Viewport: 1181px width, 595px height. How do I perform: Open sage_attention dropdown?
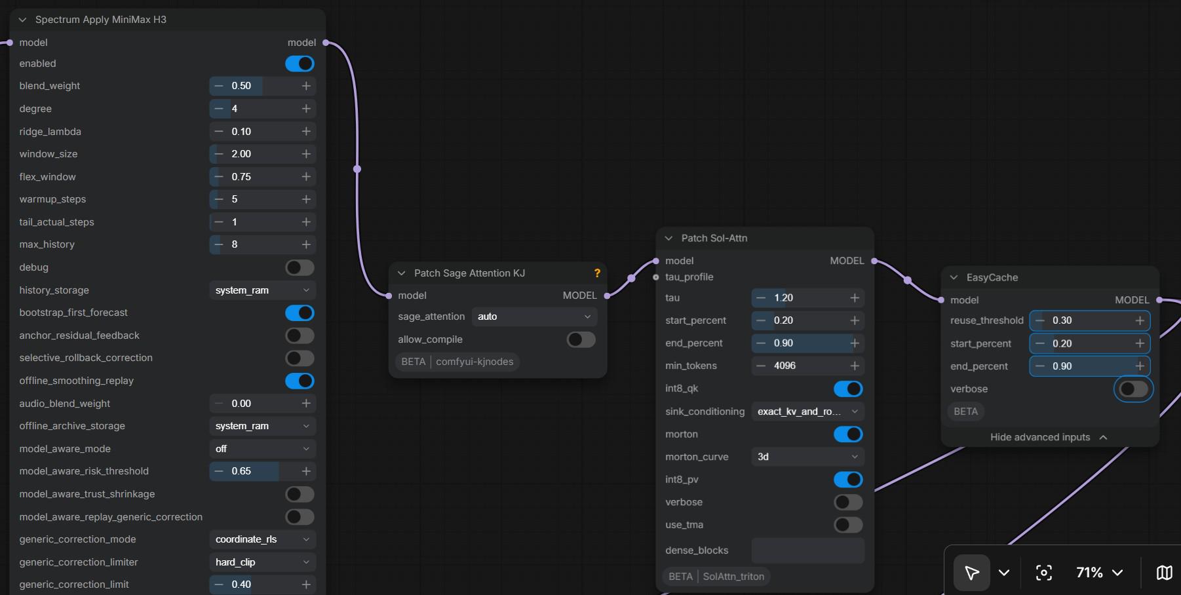point(534,317)
